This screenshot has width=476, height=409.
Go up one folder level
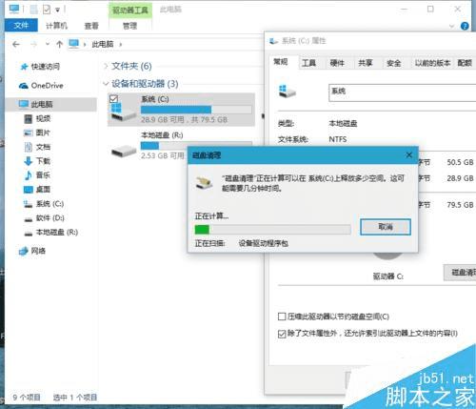[59, 45]
